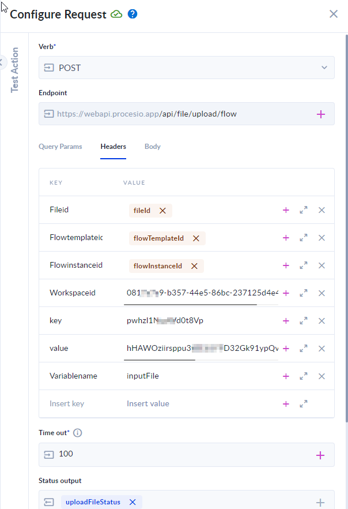Screen dimensions: 348x509
Task: Click the green cloud sync icon beside the title
Action: pyautogui.click(x=116, y=13)
